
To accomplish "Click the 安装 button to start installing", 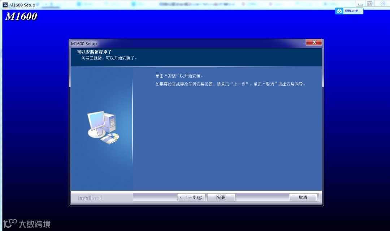I will pyautogui.click(x=221, y=197).
